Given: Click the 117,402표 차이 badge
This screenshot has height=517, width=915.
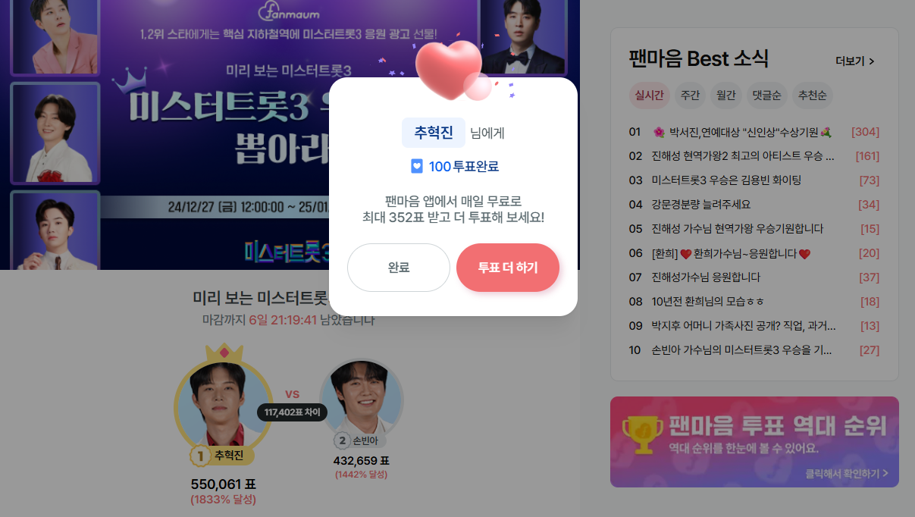Looking at the screenshot, I should click(292, 412).
